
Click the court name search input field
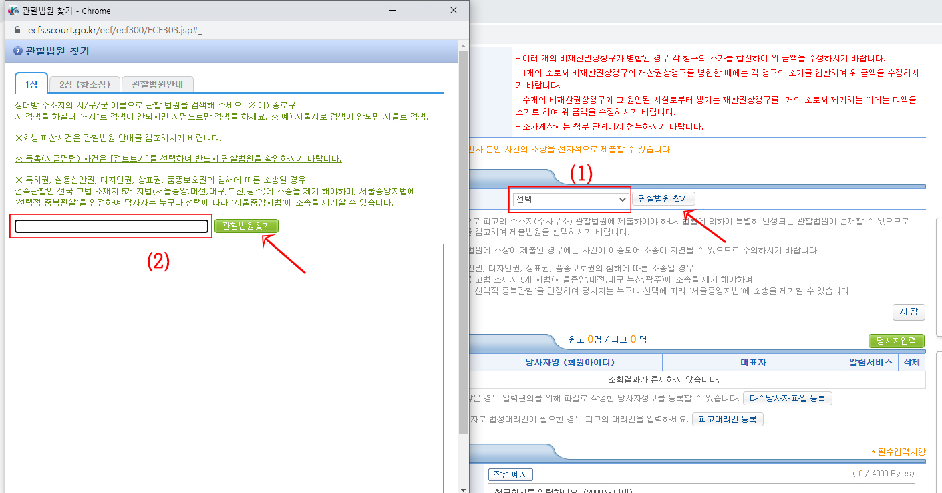pyautogui.click(x=112, y=226)
